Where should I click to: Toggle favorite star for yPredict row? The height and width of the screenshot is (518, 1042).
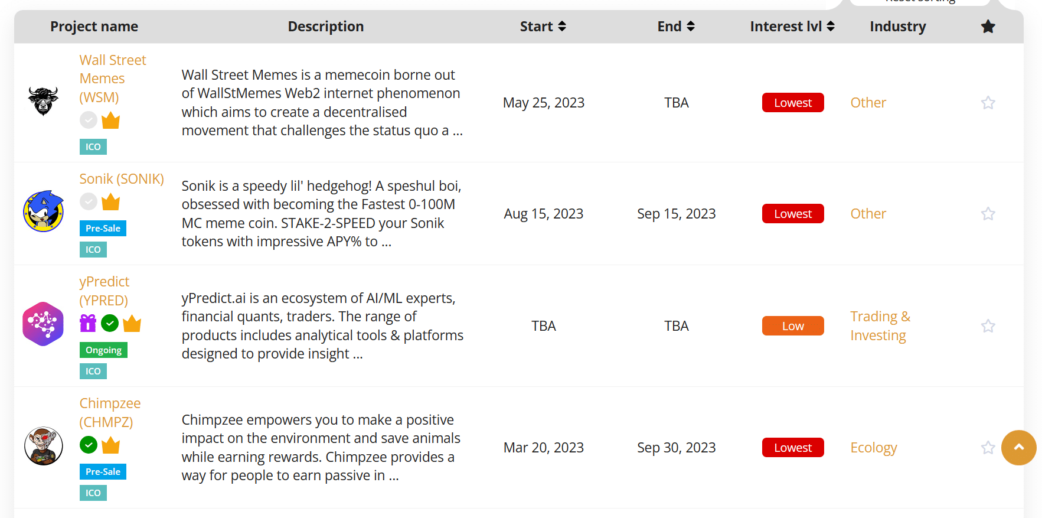point(988,326)
